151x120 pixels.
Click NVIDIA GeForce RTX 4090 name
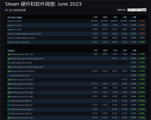coord(22,84)
